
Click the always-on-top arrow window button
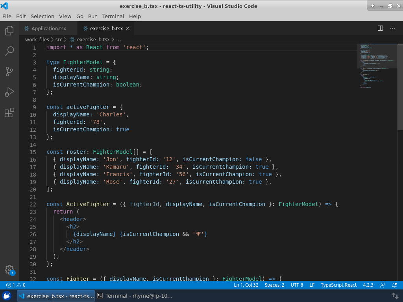373,6
